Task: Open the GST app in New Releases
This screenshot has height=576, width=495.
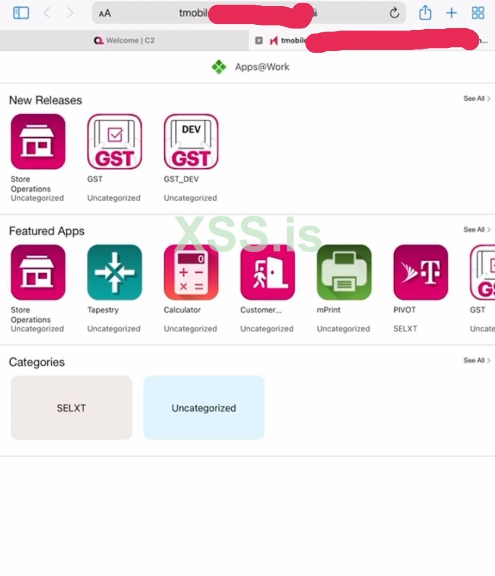Action: (114, 142)
